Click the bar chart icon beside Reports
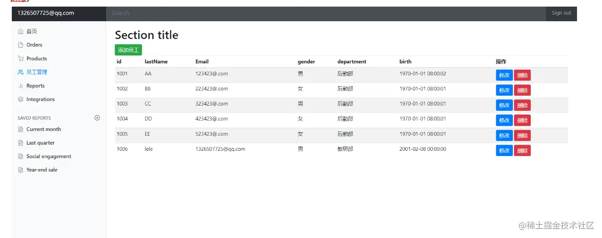The width and height of the screenshot is (602, 238). [x=20, y=86]
